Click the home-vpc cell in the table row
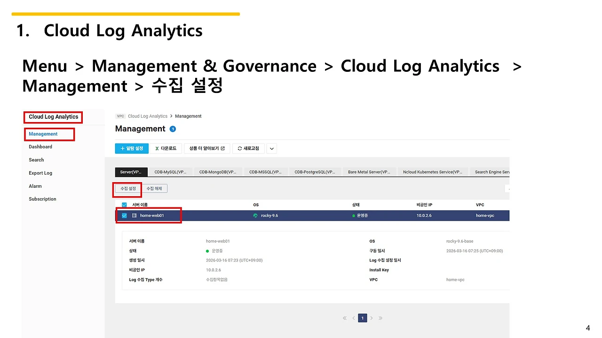Screen dimensions: 602x338 pyautogui.click(x=485, y=216)
